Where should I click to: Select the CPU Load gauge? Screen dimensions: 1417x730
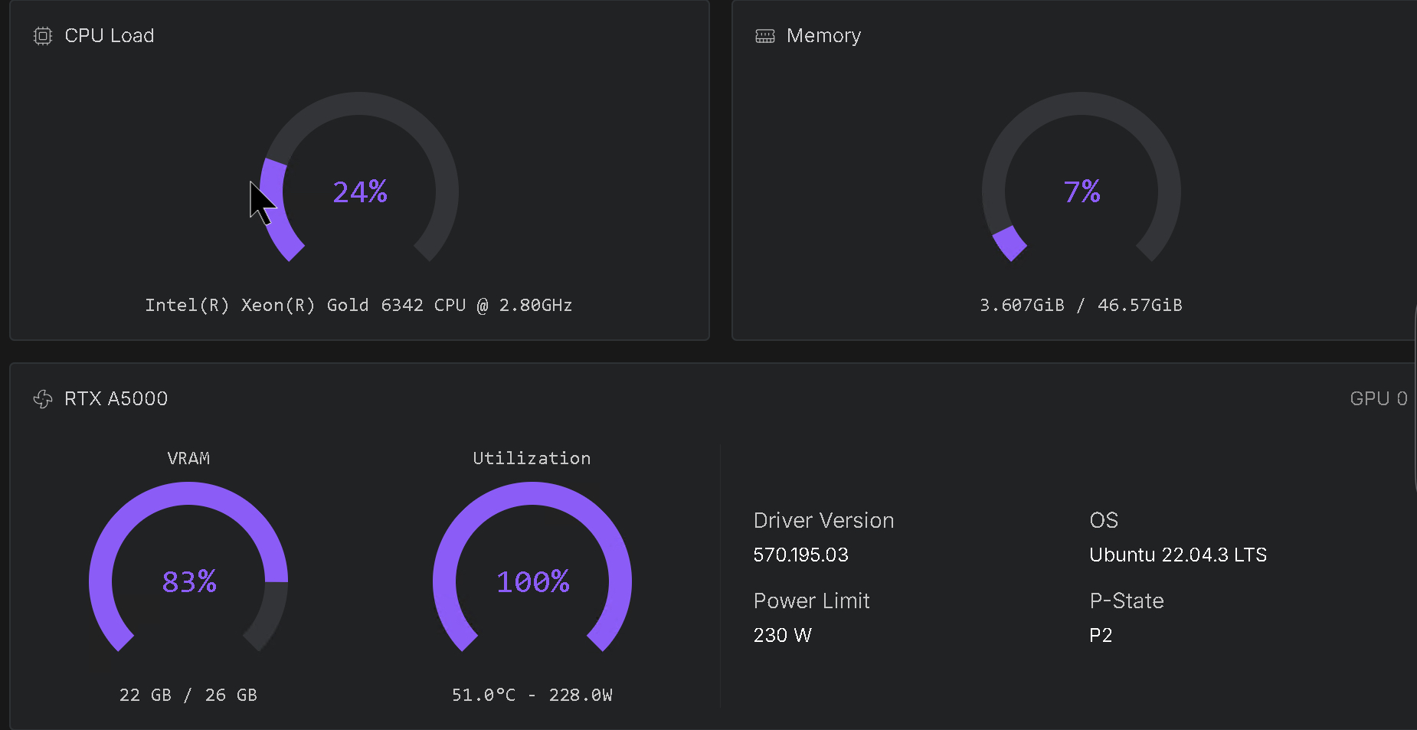coord(359,192)
